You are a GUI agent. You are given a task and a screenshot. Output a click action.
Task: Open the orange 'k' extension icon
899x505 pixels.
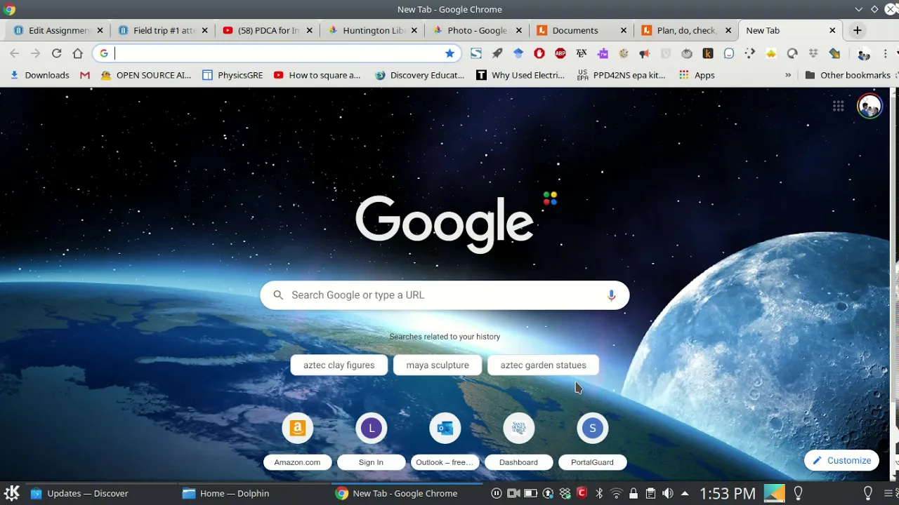(x=708, y=53)
